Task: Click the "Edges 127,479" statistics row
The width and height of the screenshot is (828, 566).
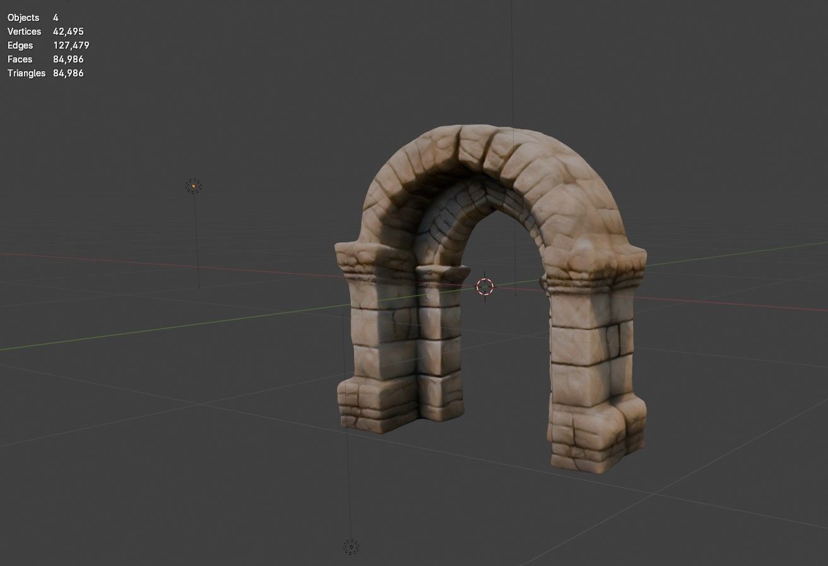Action: pyautogui.click(x=48, y=45)
